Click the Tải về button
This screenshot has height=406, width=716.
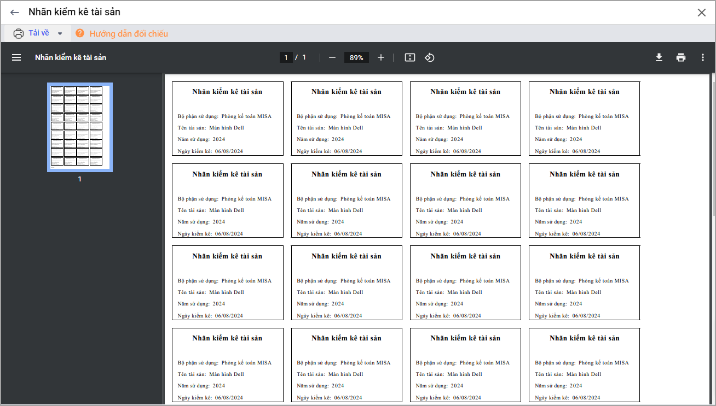(x=38, y=33)
